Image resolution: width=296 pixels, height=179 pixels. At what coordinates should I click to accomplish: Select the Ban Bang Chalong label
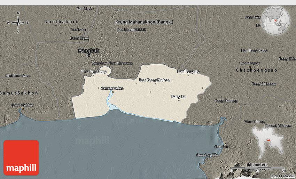155,80
